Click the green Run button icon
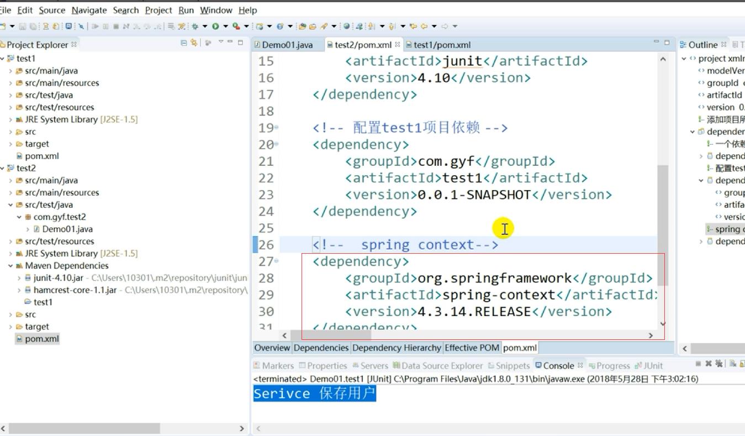This screenshot has height=436, width=745. point(215,26)
